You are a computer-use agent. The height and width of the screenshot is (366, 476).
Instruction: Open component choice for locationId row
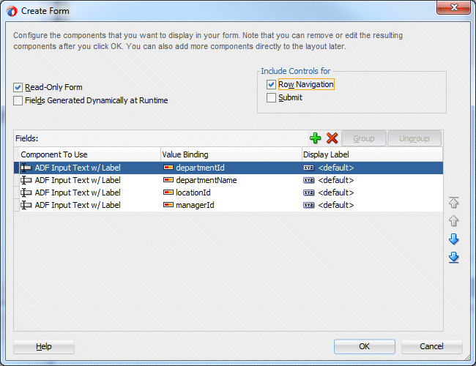(90, 193)
